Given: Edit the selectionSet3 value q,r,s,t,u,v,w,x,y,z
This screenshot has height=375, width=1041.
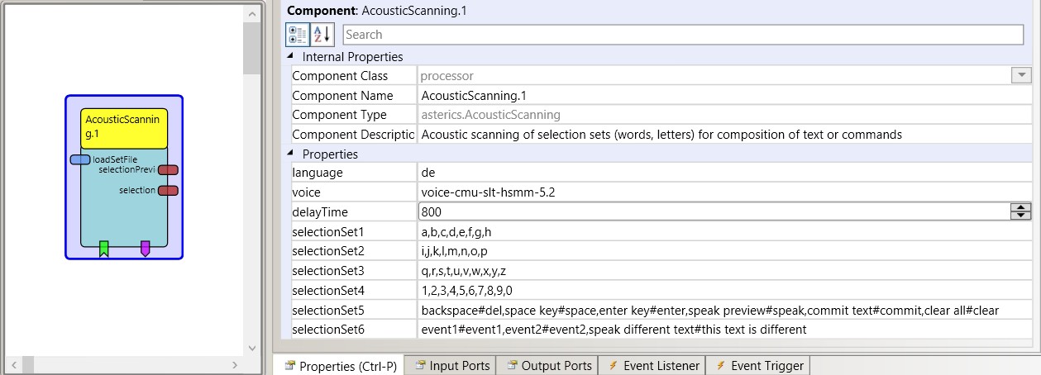Looking at the screenshot, I should click(x=724, y=270).
